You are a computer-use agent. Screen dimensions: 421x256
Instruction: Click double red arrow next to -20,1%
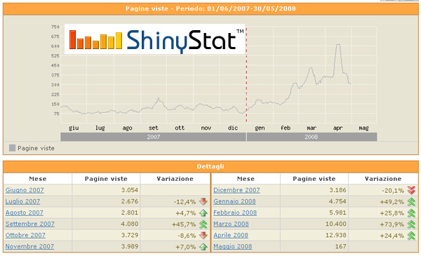[411, 190]
